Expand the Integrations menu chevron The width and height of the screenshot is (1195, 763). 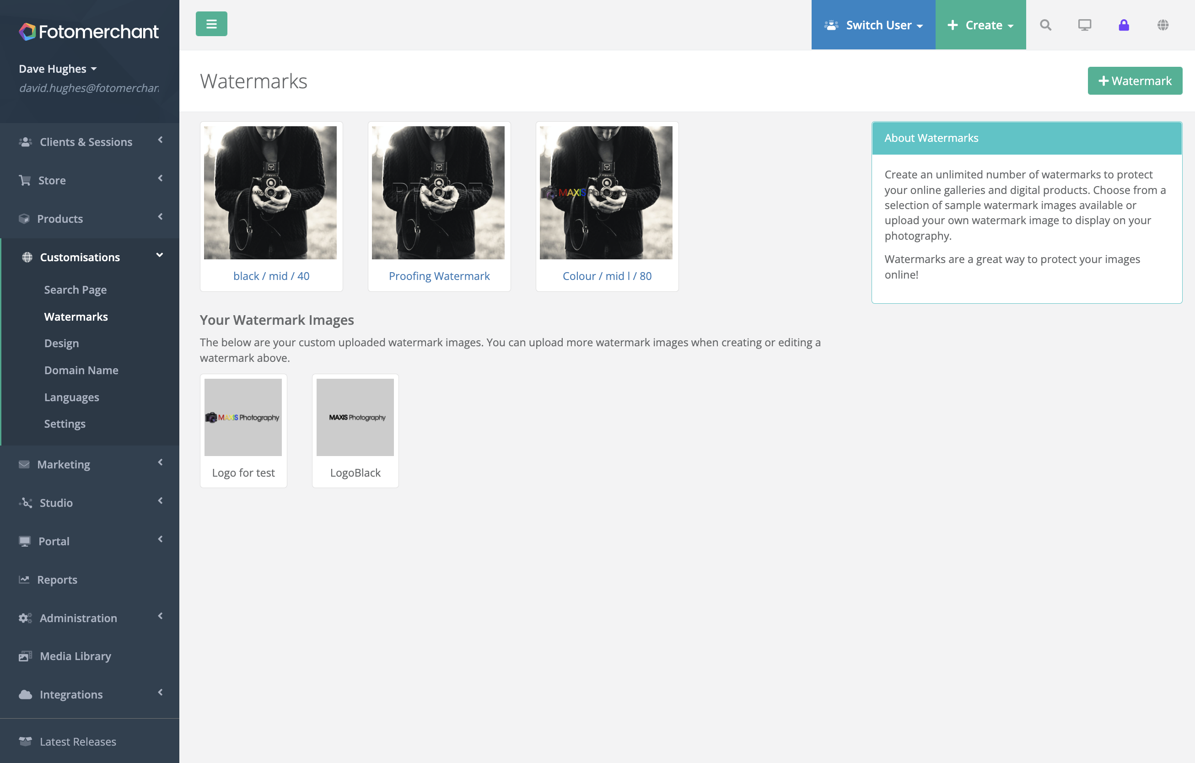[x=160, y=693]
